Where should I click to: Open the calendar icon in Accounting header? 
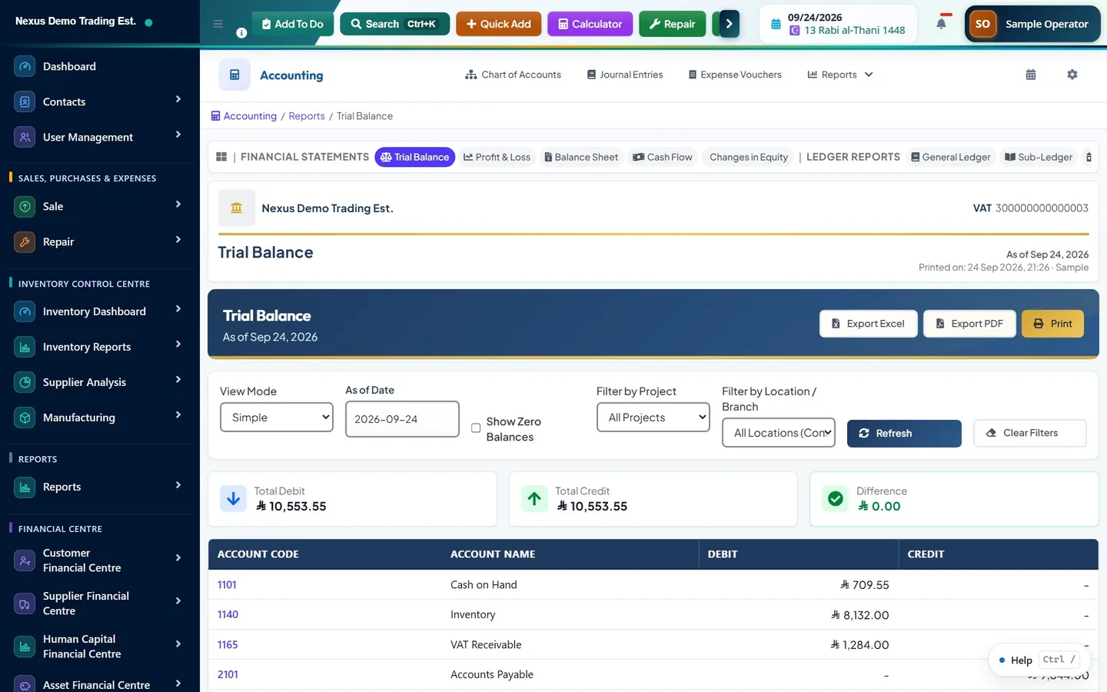tap(1031, 75)
